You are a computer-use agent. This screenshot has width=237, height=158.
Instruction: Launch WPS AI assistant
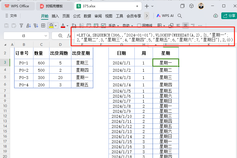[x=165, y=16]
